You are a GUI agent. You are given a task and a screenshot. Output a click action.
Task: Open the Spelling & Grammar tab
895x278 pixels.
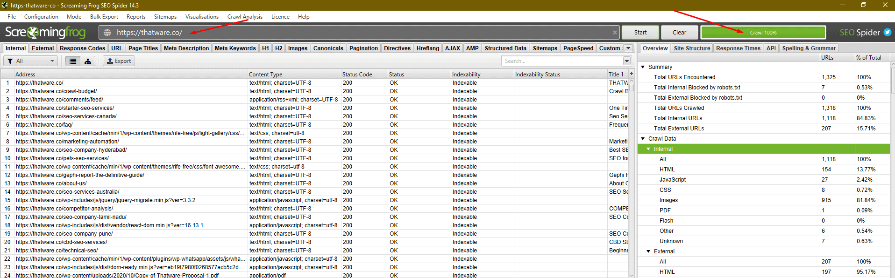tap(809, 48)
